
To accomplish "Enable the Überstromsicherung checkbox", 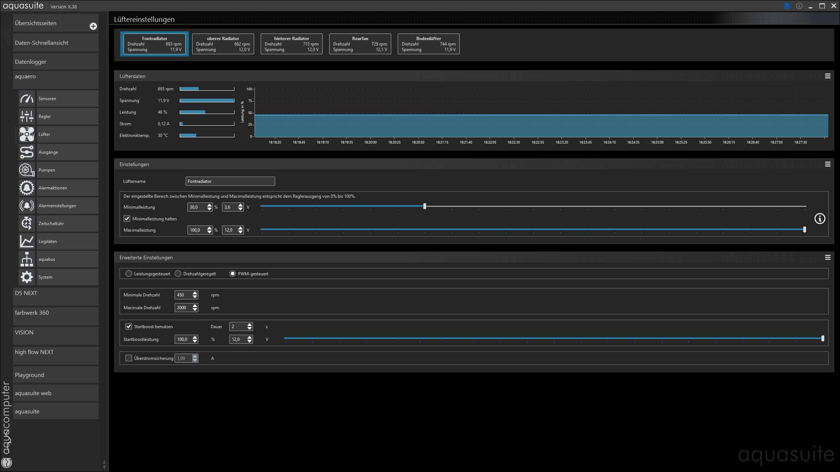I will point(129,358).
